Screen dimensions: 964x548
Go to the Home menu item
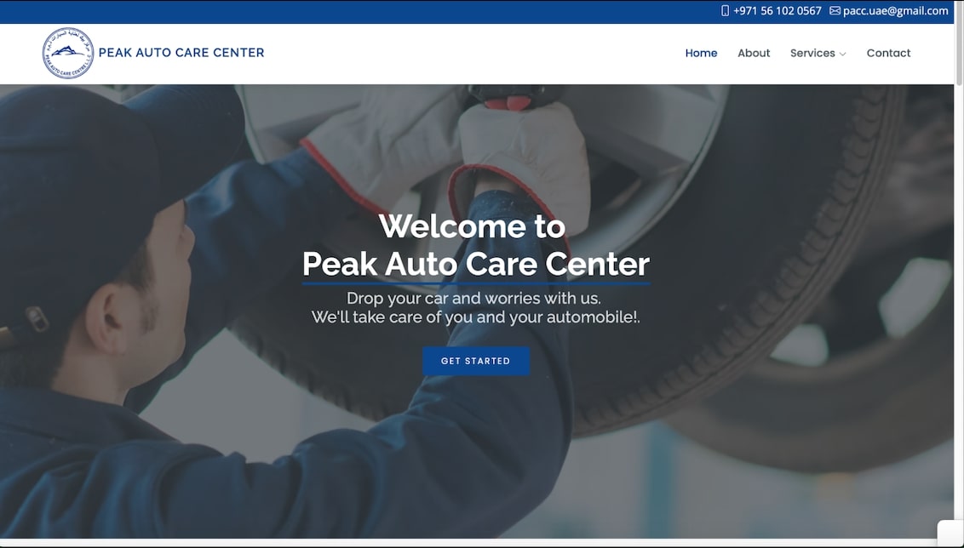tap(701, 53)
